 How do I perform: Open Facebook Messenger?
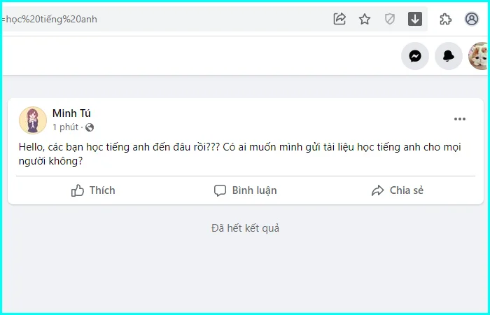click(x=415, y=56)
